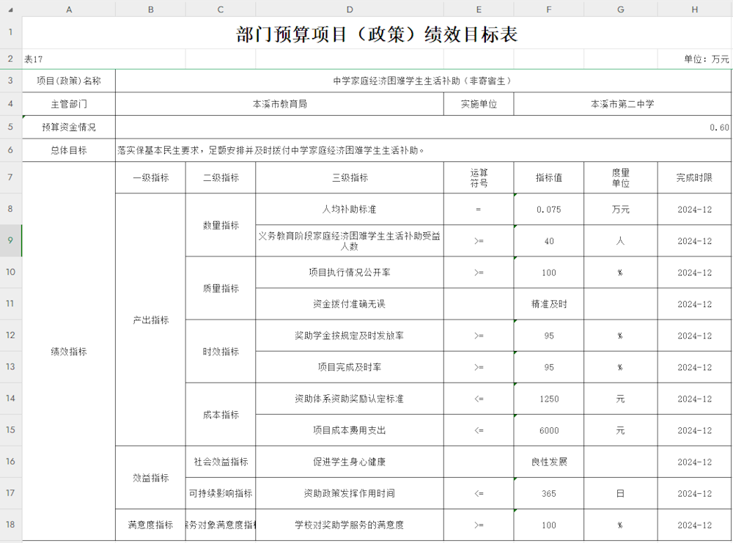Image resolution: width=733 pixels, height=543 pixels.
Task: Click the unit cell 日
Action: pos(621,493)
